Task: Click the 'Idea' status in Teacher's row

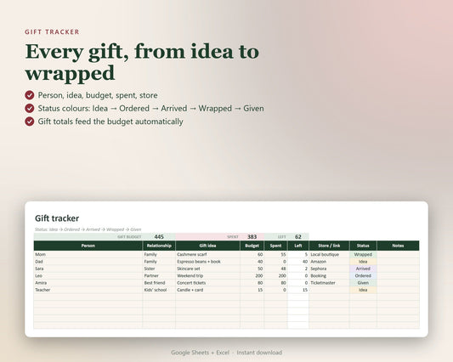Action: point(363,290)
